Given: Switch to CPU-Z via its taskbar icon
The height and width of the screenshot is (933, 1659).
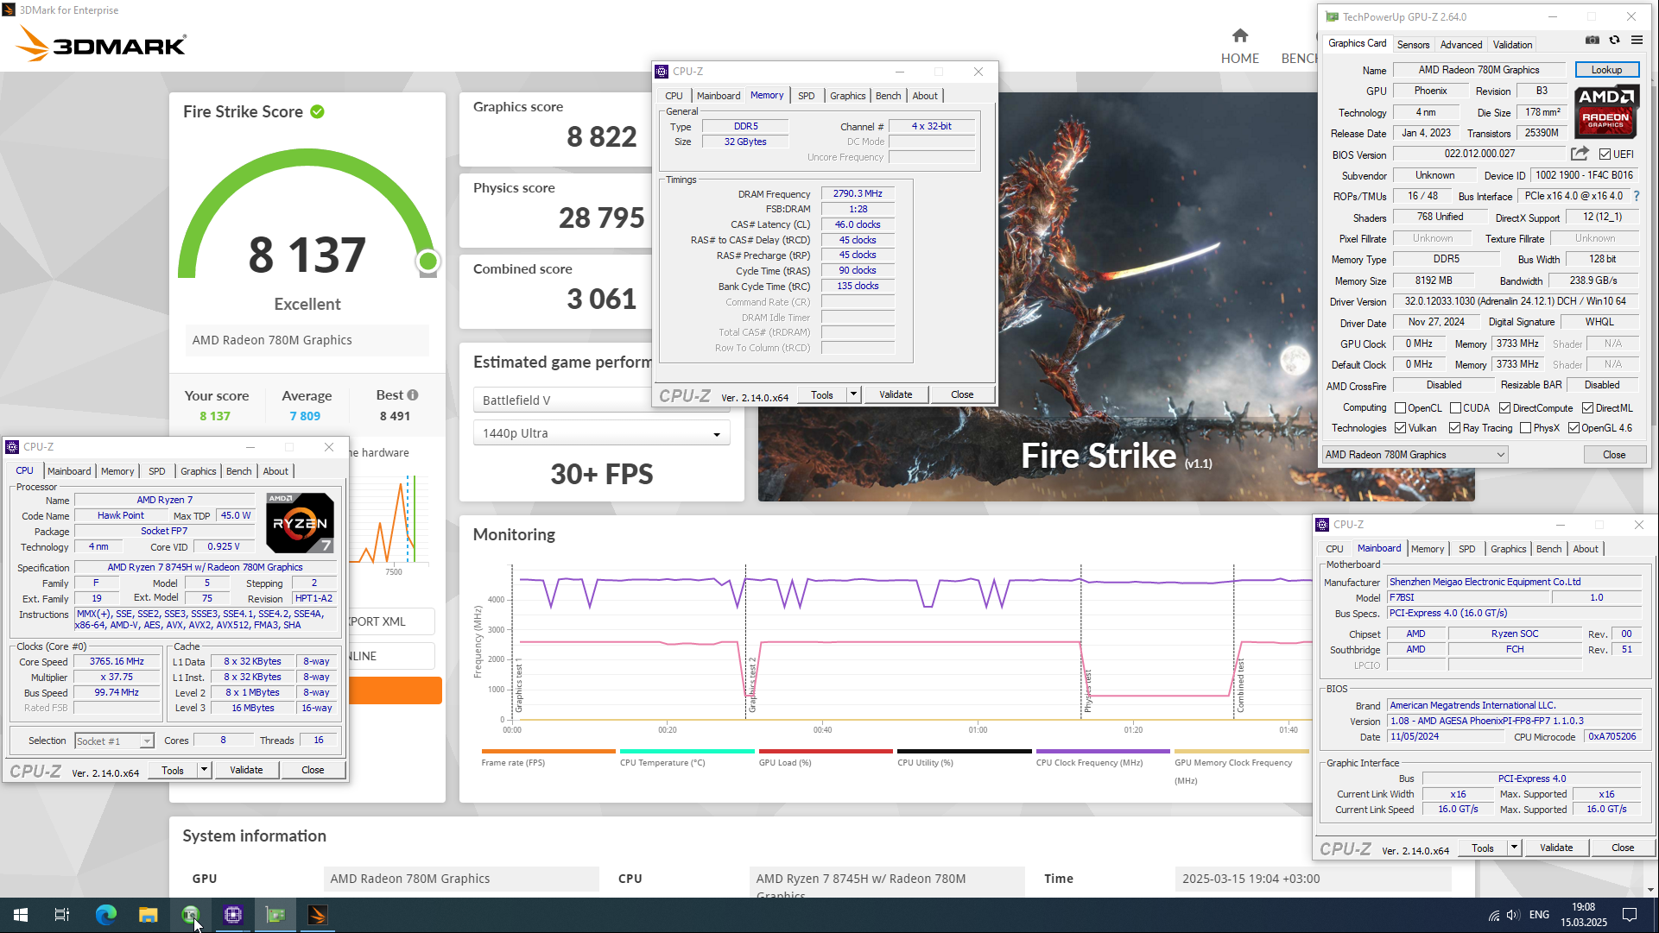Looking at the screenshot, I should click(233, 915).
